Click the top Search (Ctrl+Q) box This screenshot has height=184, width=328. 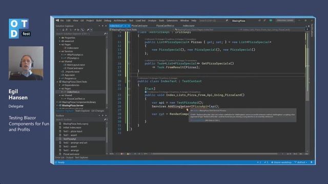pos(213,20)
